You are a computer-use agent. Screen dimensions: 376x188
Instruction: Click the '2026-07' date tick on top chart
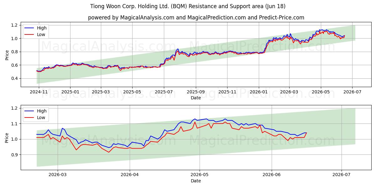(x=352, y=92)
